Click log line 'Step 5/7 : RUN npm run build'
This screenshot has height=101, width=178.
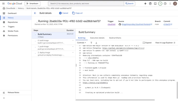[x=95, y=60]
